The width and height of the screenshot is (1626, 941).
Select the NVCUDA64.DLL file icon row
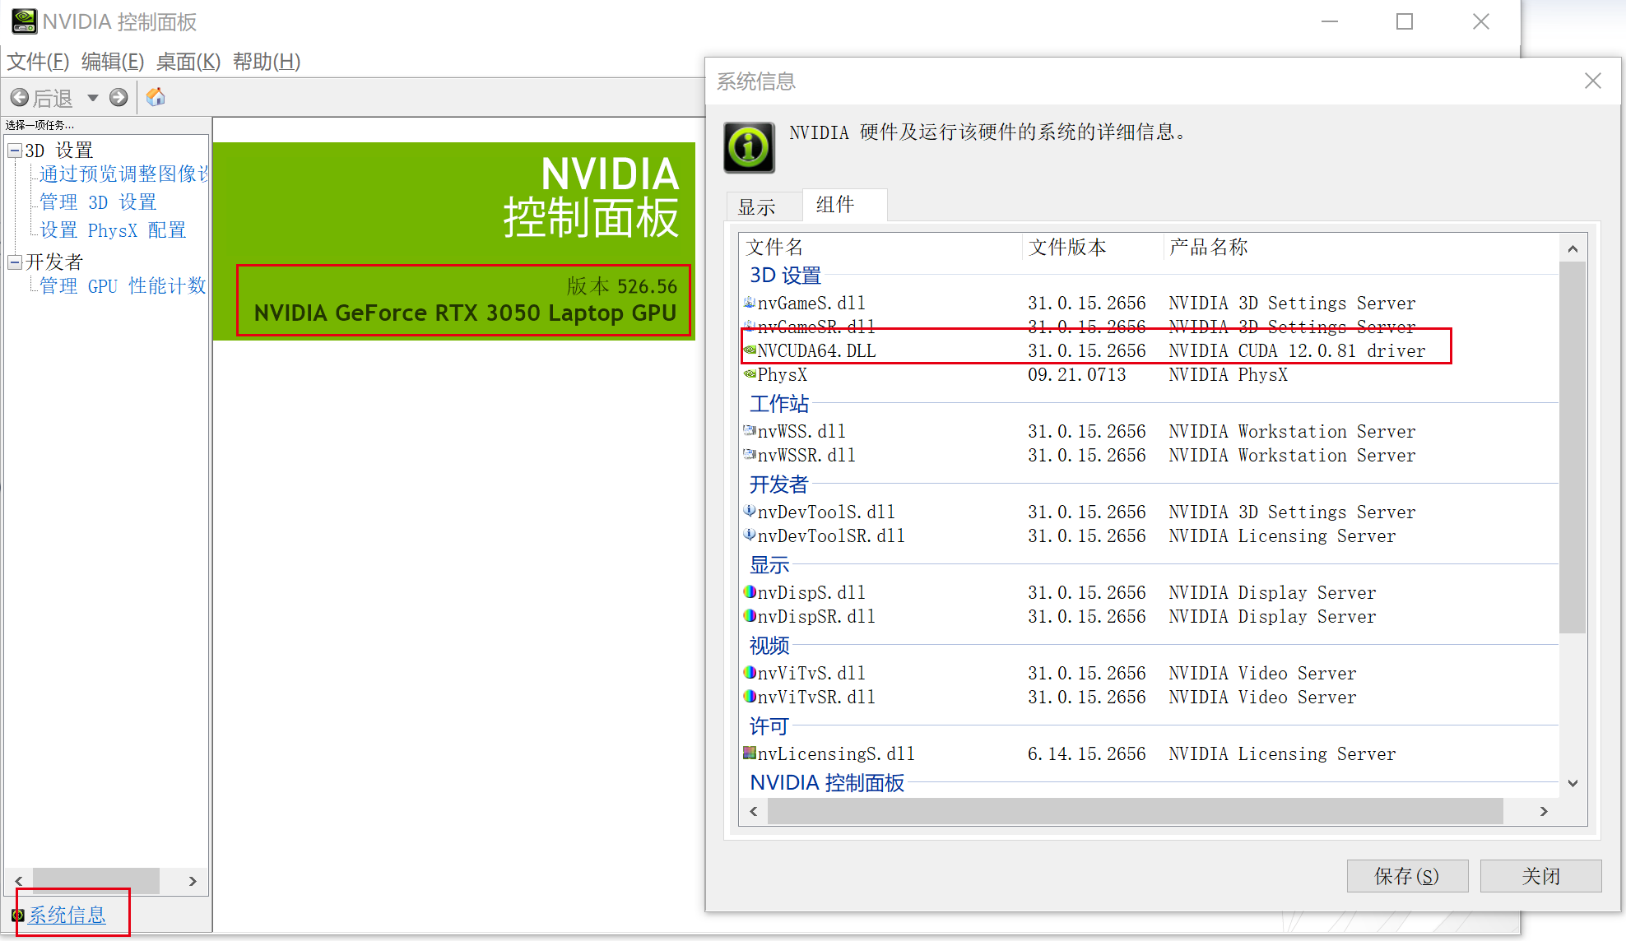(750, 350)
